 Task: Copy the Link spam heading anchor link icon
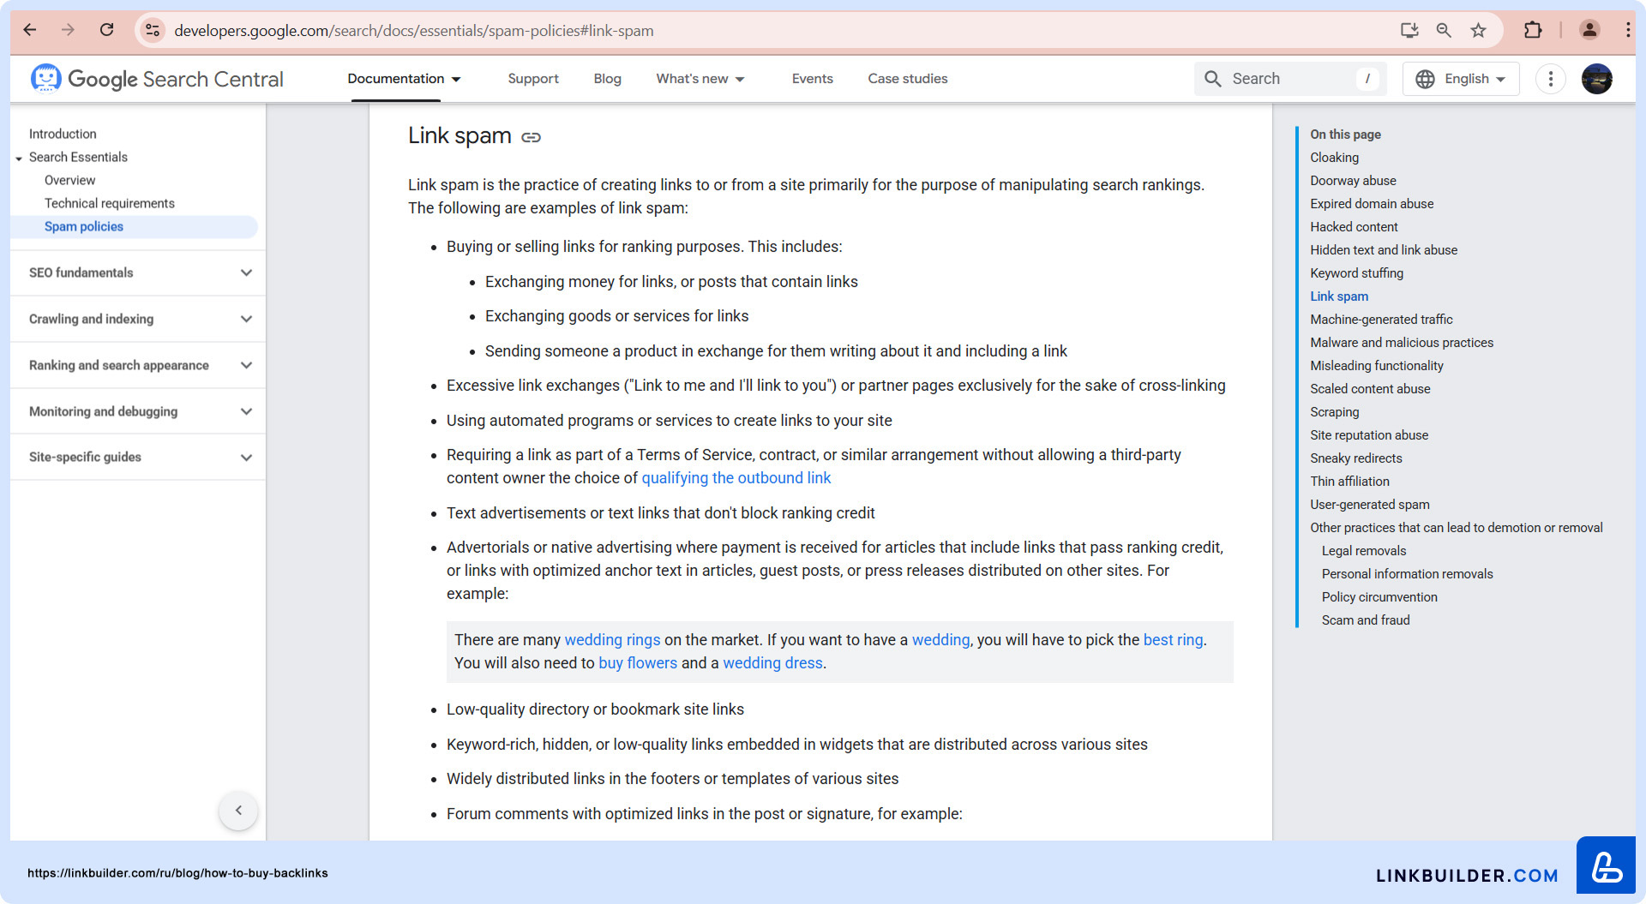pyautogui.click(x=532, y=137)
